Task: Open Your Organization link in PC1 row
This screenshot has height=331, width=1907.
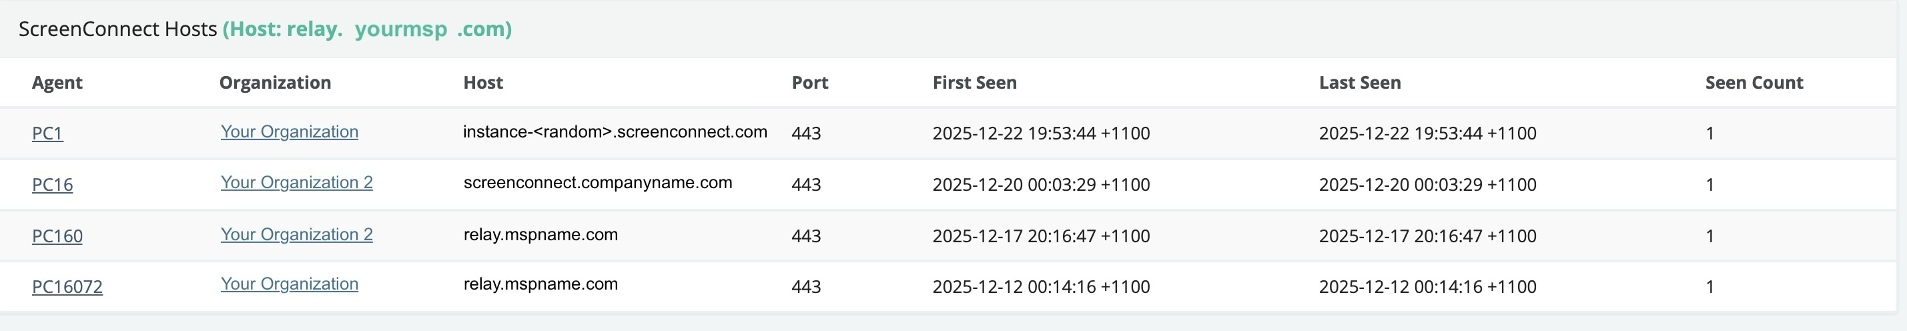Action: 290,132
